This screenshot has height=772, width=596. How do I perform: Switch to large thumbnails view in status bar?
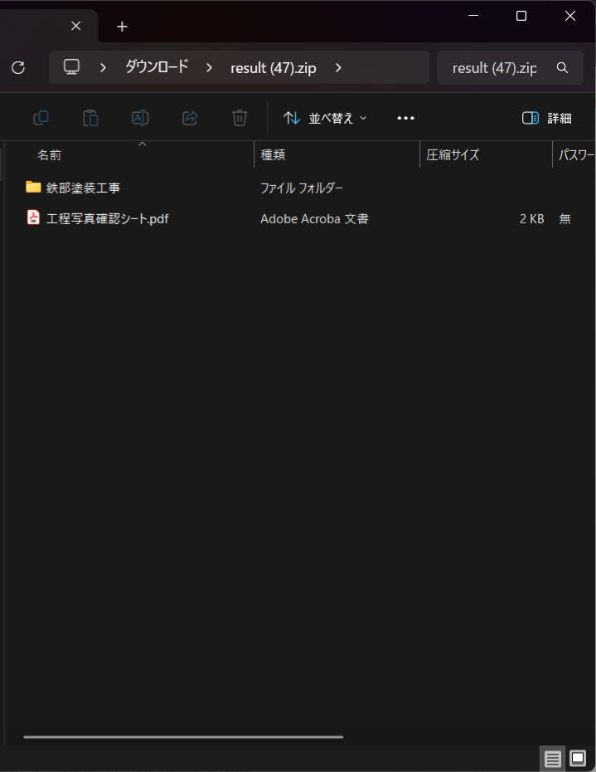(578, 758)
